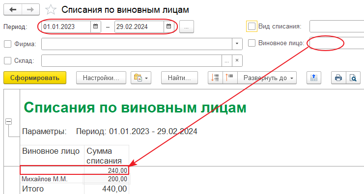The width and height of the screenshot is (364, 194).
Task: Open calendar for period end date
Action: (x=169, y=27)
